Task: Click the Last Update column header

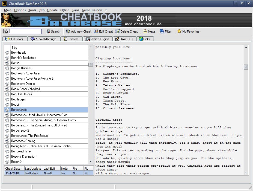Action: tap(34, 169)
